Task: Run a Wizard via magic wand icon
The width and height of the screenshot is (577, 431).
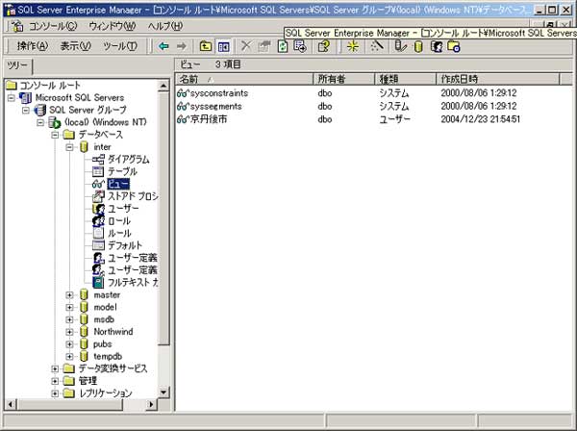Action: coord(377,46)
